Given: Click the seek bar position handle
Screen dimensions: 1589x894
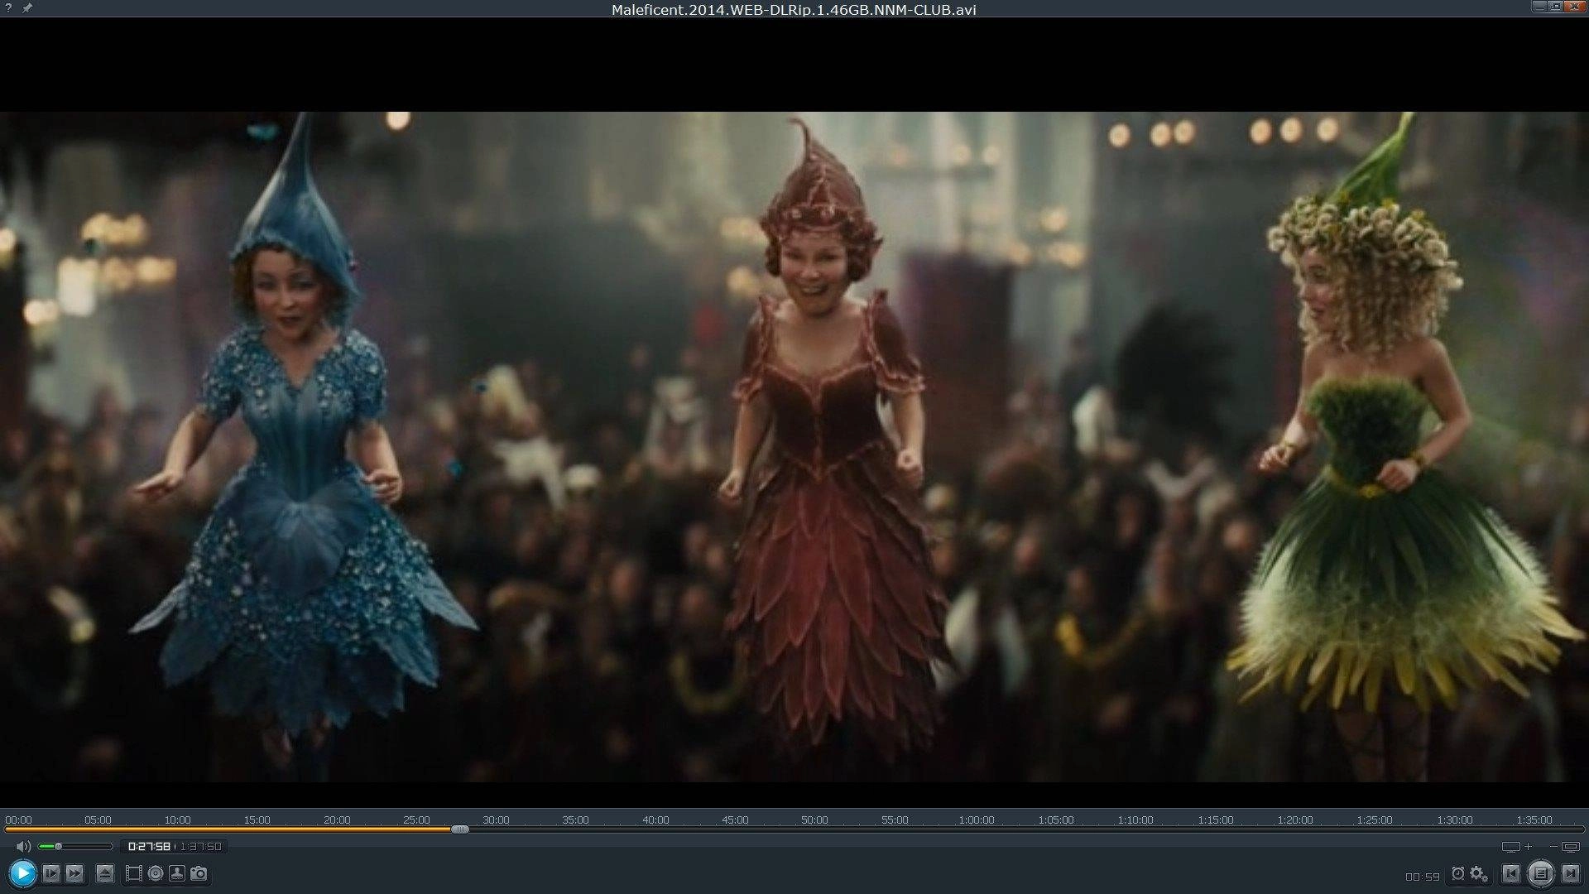Looking at the screenshot, I should coord(460,829).
